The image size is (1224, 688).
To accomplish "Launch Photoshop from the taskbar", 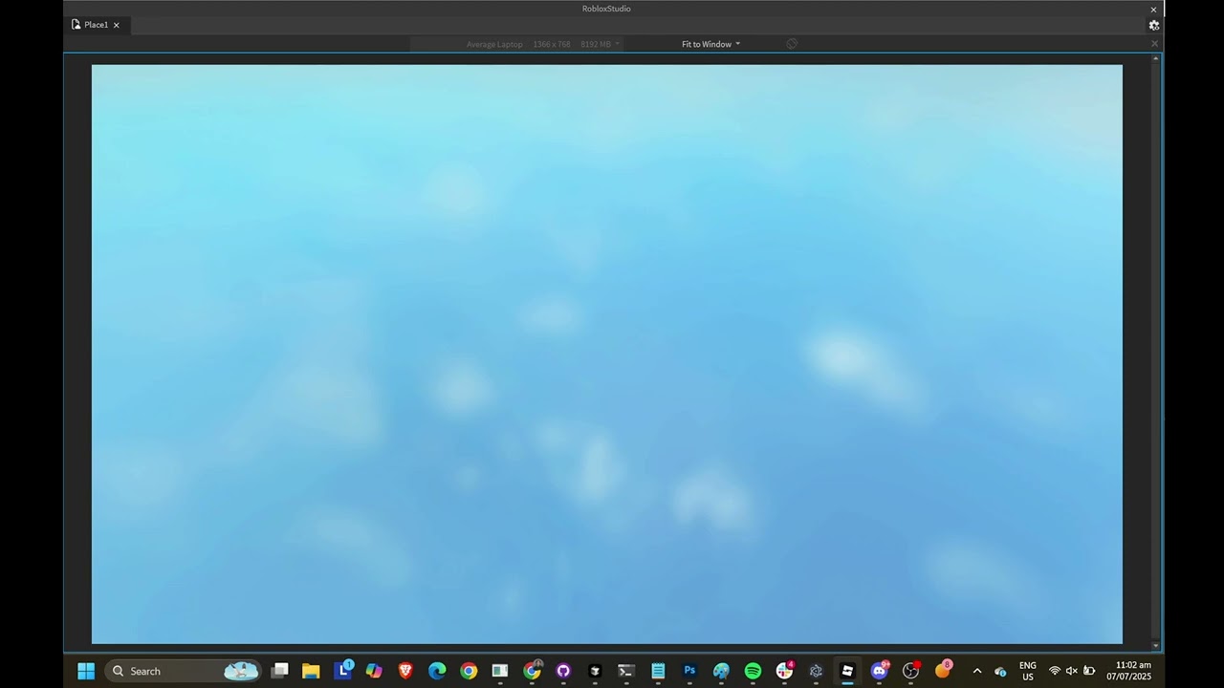I will pos(689,671).
